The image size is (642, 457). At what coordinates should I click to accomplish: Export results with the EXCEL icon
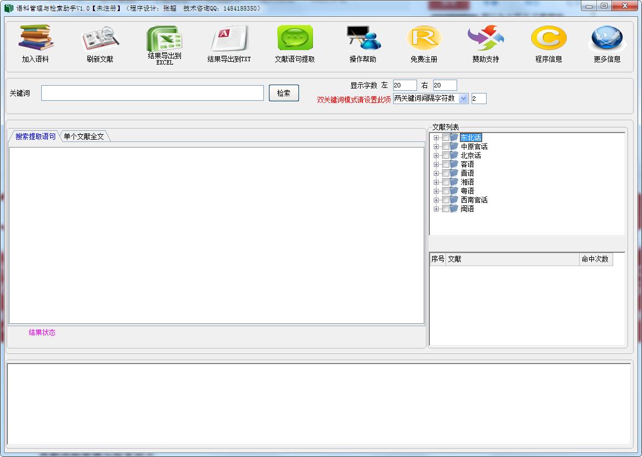point(165,38)
